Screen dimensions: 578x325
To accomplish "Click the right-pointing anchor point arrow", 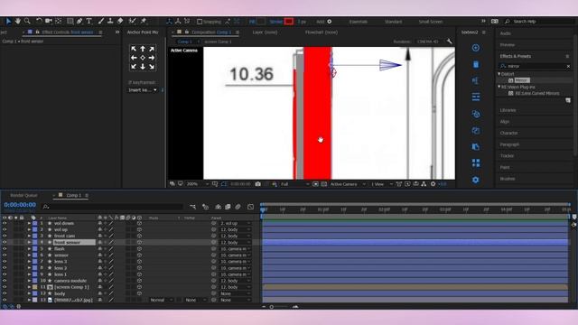I will (x=152, y=58).
